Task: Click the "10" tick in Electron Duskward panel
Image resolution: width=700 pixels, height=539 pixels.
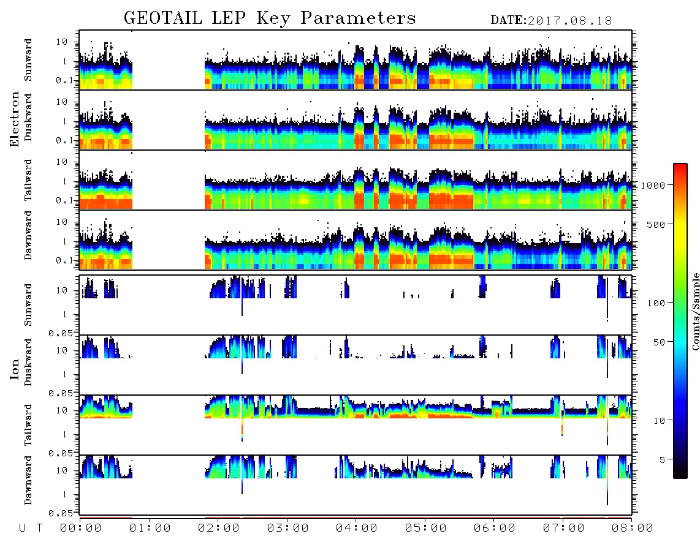Action: coord(62,102)
